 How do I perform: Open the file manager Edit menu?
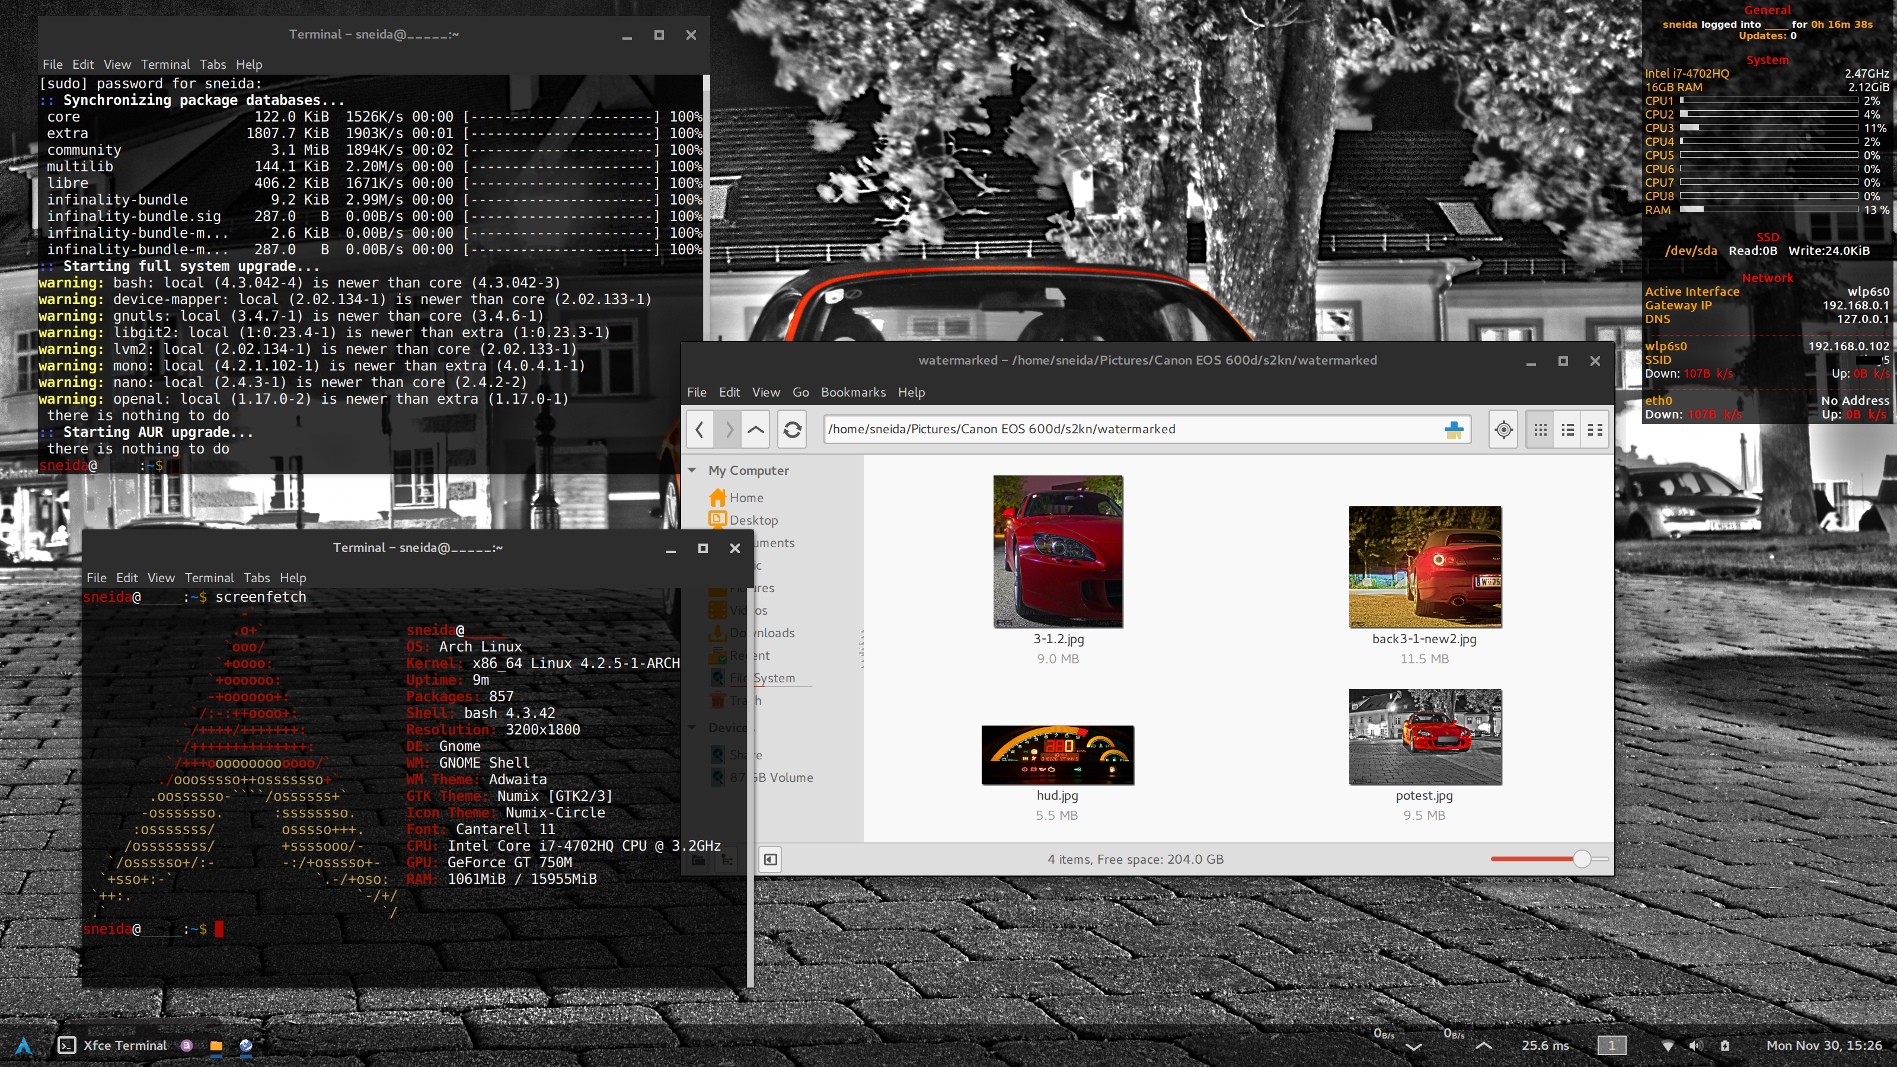point(729,392)
